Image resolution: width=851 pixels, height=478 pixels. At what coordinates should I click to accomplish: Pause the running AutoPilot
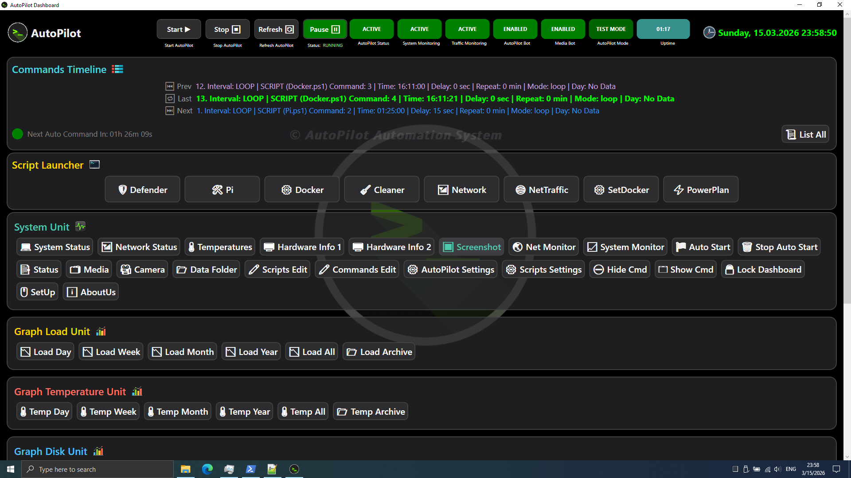[324, 29]
